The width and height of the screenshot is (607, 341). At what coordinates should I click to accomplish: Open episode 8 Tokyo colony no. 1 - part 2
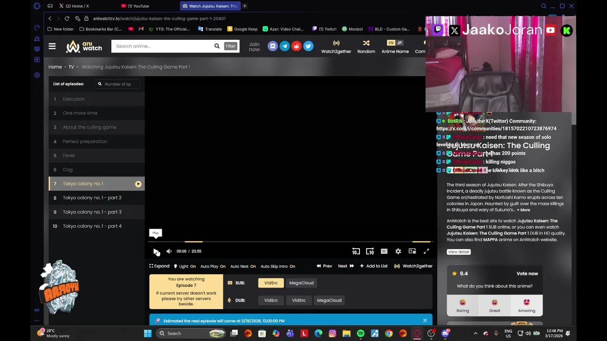(x=97, y=197)
